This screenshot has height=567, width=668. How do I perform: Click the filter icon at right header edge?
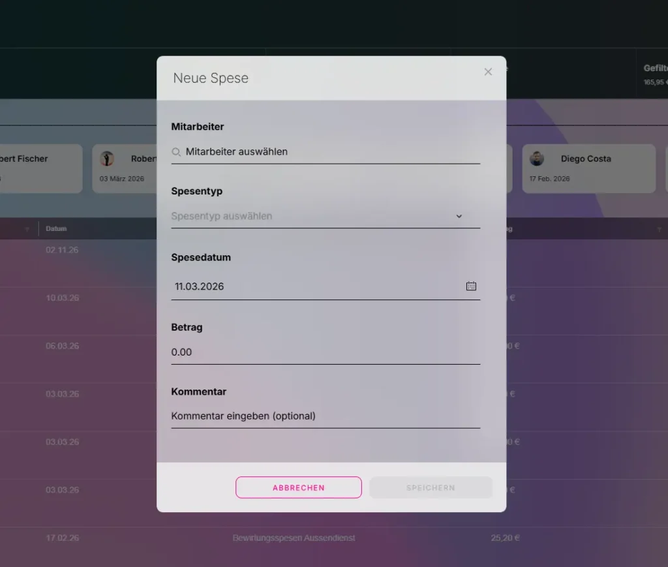coord(659,229)
